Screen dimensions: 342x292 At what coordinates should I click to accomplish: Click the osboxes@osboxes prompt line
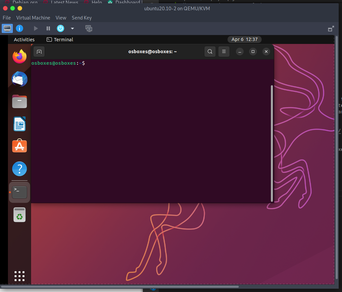click(58, 63)
